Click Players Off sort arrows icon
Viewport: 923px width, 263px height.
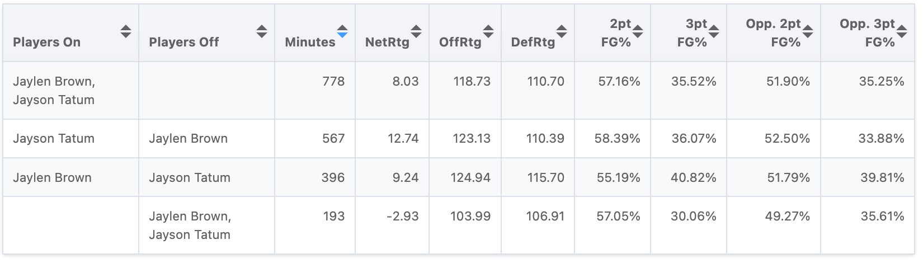pos(262,31)
